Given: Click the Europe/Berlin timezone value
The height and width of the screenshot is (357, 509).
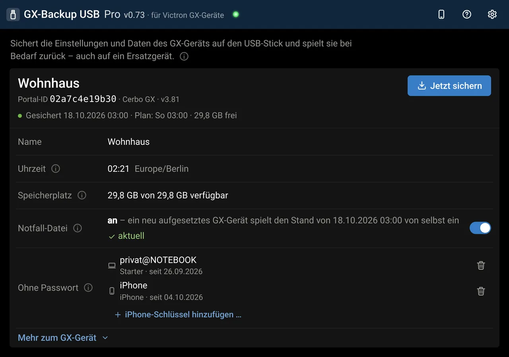Looking at the screenshot, I should point(161,169).
